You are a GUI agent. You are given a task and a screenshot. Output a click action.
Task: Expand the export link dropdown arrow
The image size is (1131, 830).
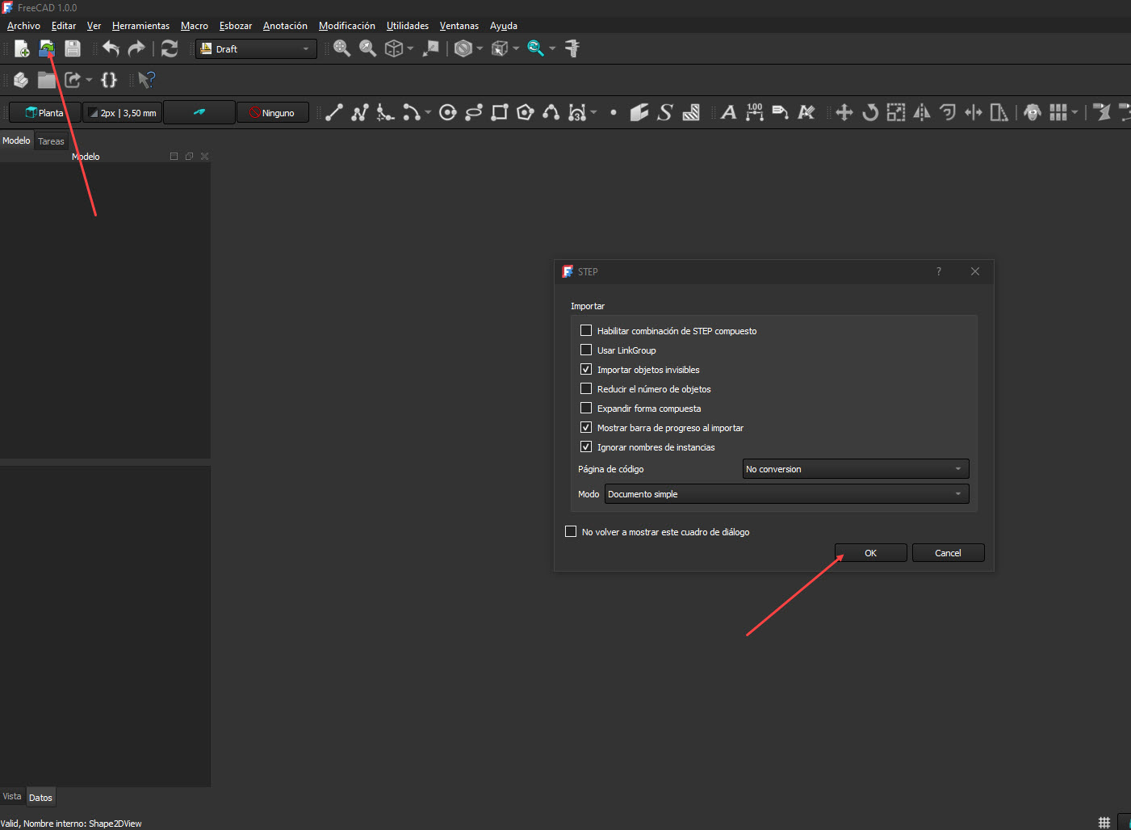(x=89, y=80)
